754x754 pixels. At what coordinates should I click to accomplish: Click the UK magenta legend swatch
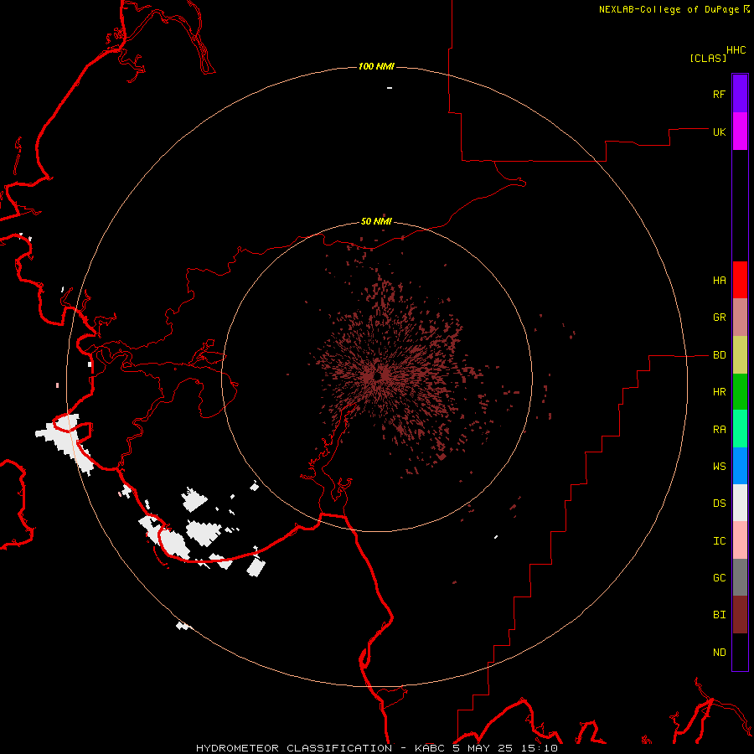click(x=740, y=132)
